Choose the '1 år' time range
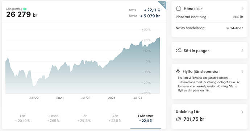Image resolution: width=250 pixels, height=131 pixels. pyautogui.click(x=84, y=118)
